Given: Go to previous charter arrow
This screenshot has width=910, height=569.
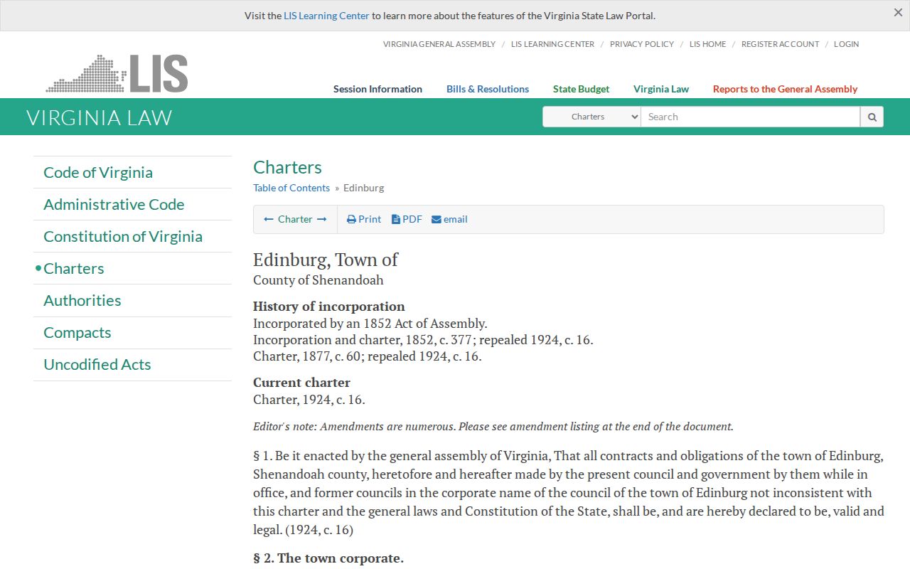Looking at the screenshot, I should (x=268, y=219).
